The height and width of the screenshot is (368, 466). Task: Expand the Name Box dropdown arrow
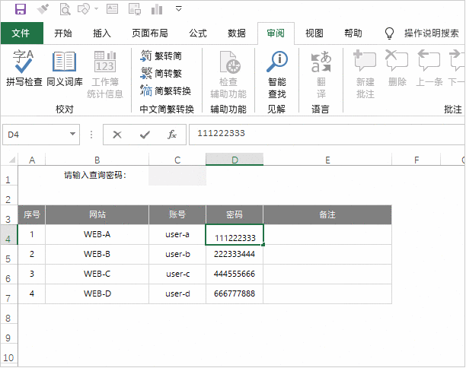(72, 134)
